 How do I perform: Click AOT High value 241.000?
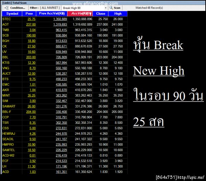pos(117,24)
